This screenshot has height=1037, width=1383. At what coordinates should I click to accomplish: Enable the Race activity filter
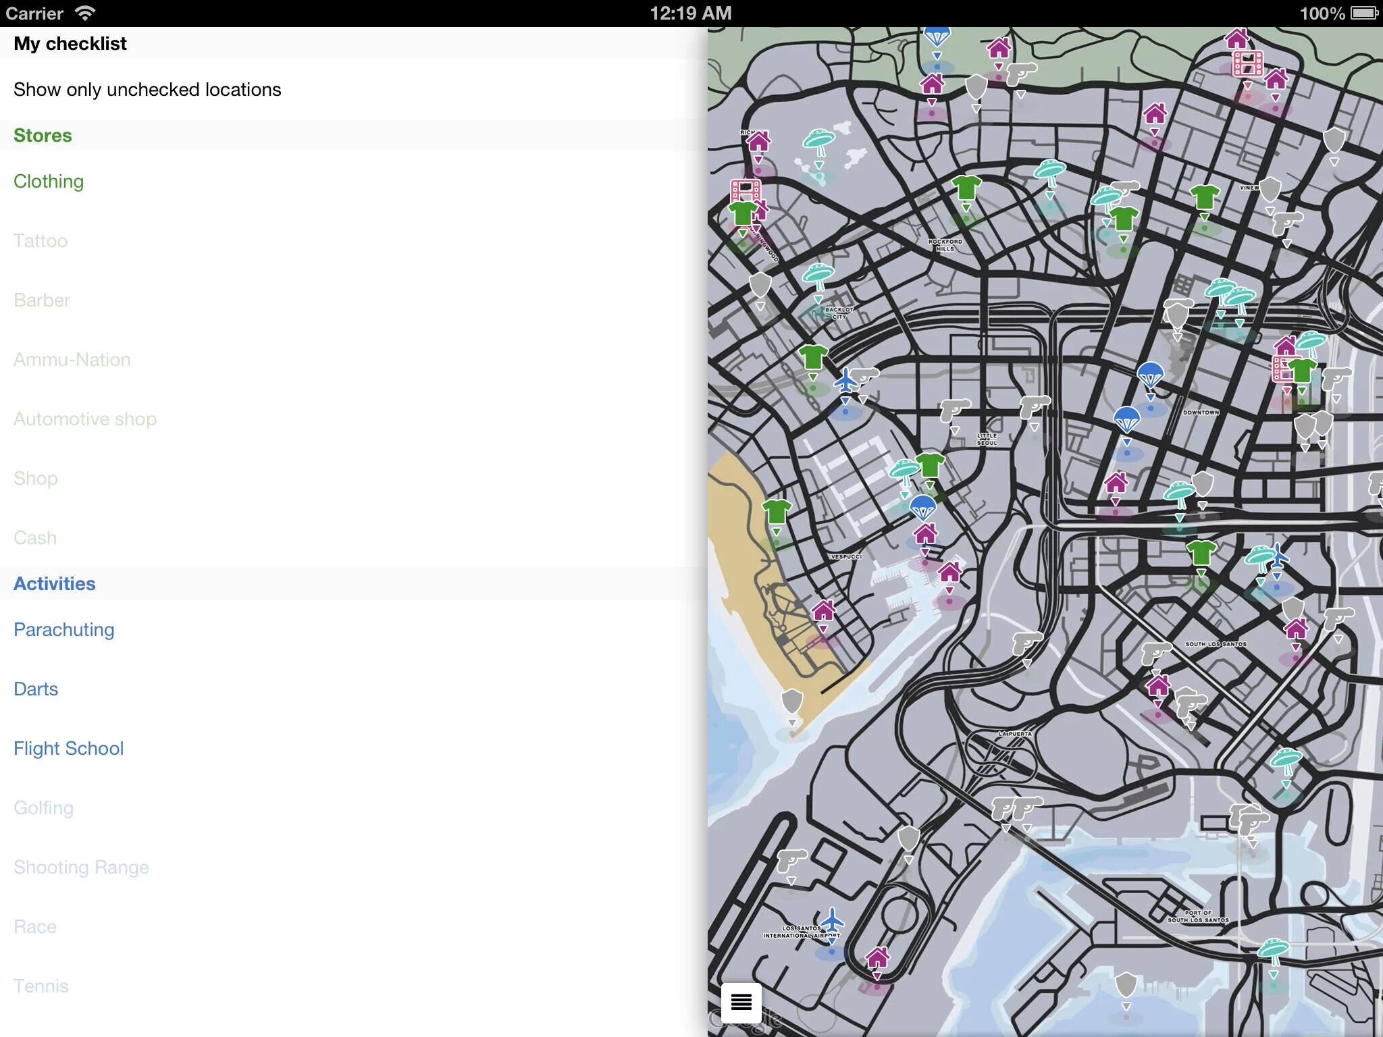(354, 927)
